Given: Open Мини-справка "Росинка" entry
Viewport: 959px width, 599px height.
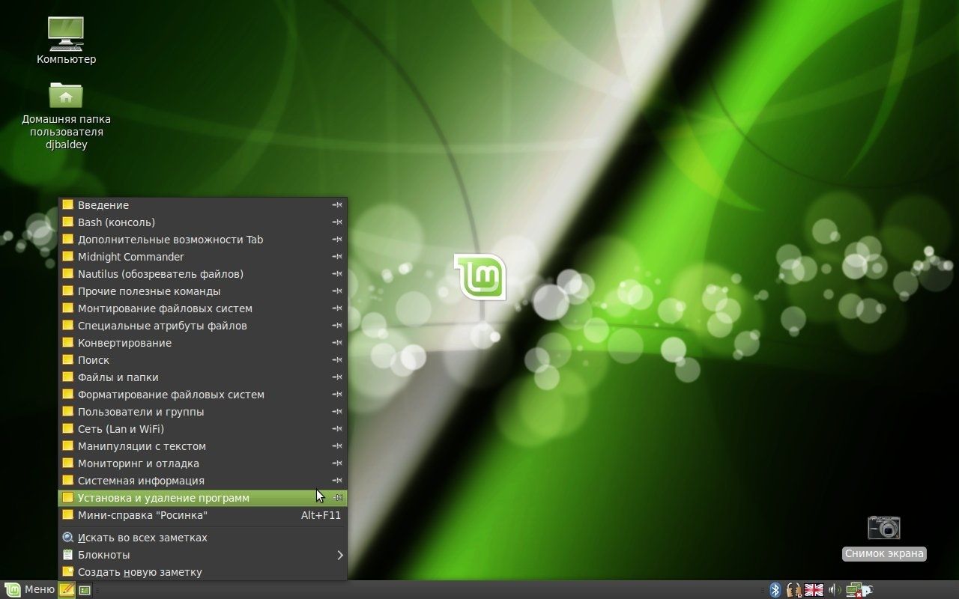Looking at the screenshot, I should [x=142, y=515].
